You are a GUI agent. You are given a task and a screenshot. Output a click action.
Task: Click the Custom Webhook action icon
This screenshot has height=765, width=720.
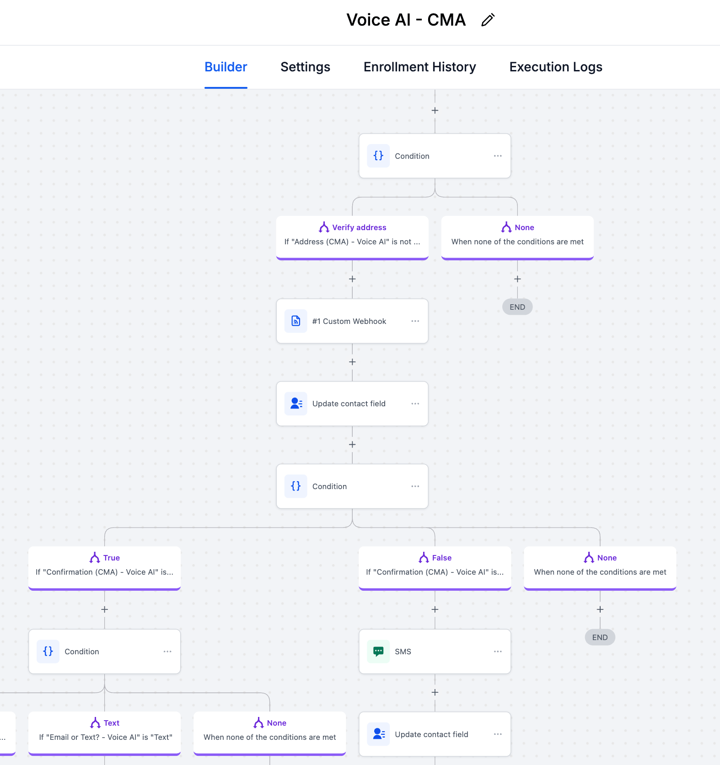[296, 321]
